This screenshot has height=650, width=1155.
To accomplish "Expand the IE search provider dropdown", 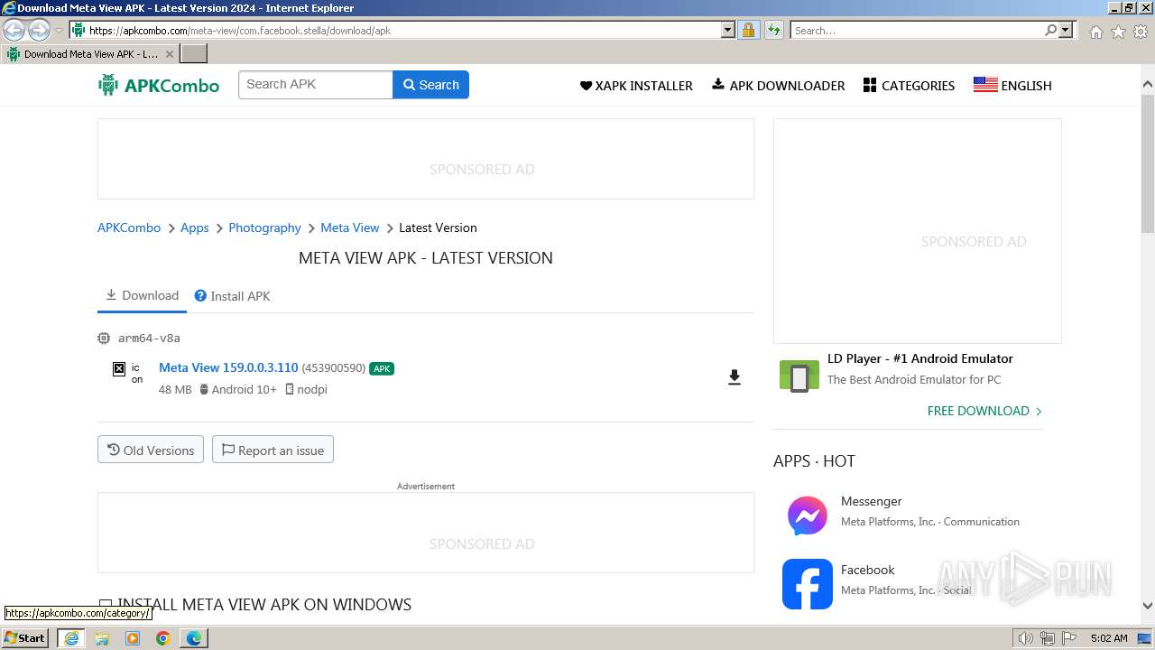I will 1066,30.
